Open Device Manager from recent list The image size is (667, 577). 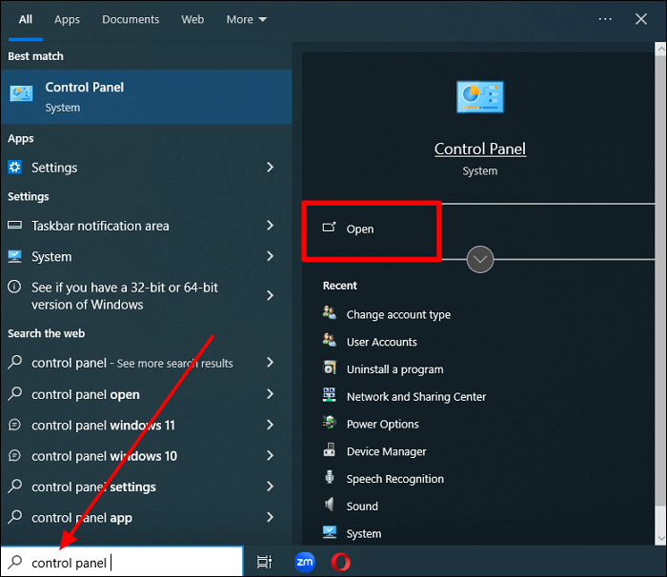coord(386,451)
